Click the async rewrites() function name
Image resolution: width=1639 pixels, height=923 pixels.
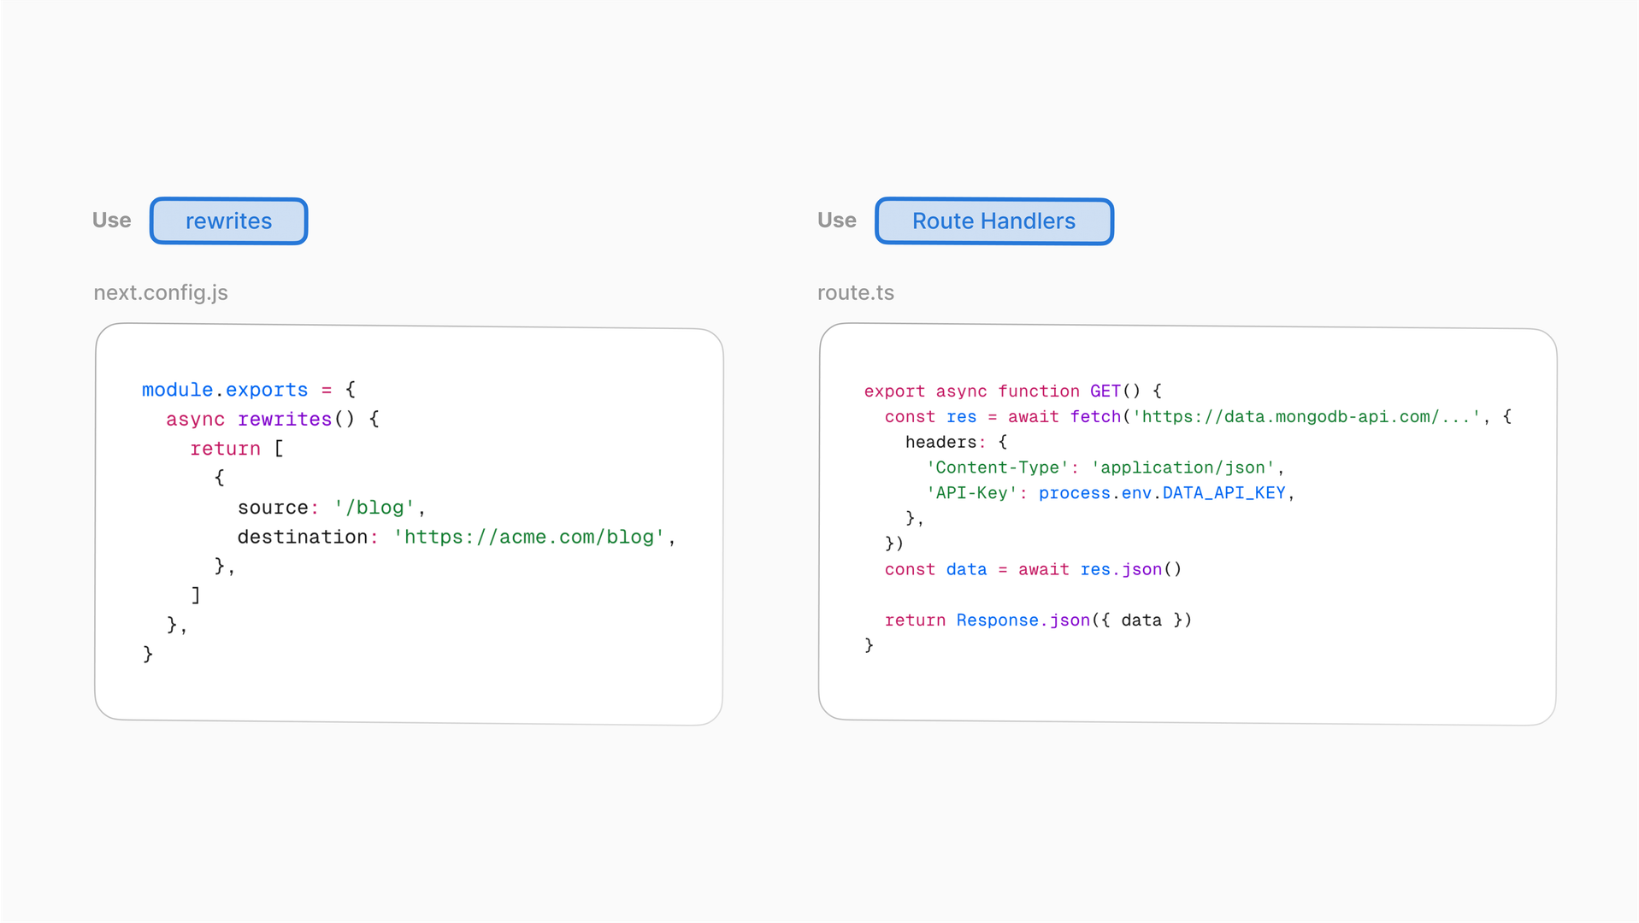pyautogui.click(x=285, y=419)
